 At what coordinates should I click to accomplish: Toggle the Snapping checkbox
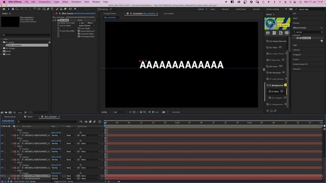[x=99, y=9]
